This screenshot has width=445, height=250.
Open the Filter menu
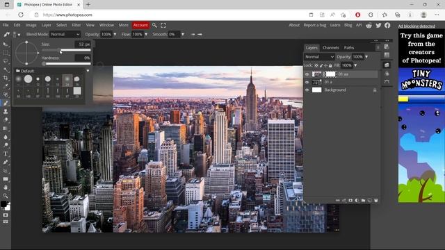pyautogui.click(x=76, y=25)
